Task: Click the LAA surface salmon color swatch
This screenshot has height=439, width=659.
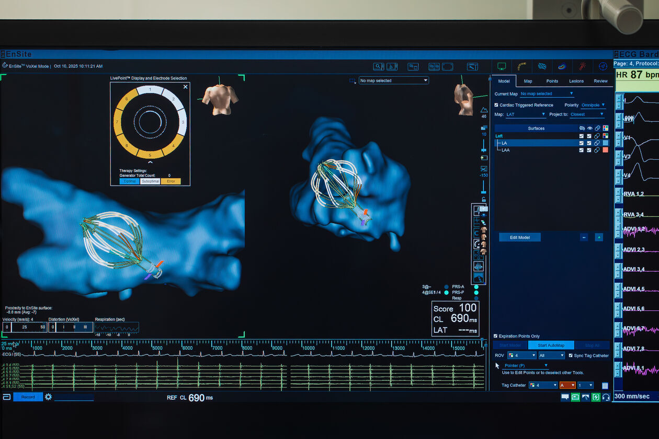Action: tap(606, 150)
